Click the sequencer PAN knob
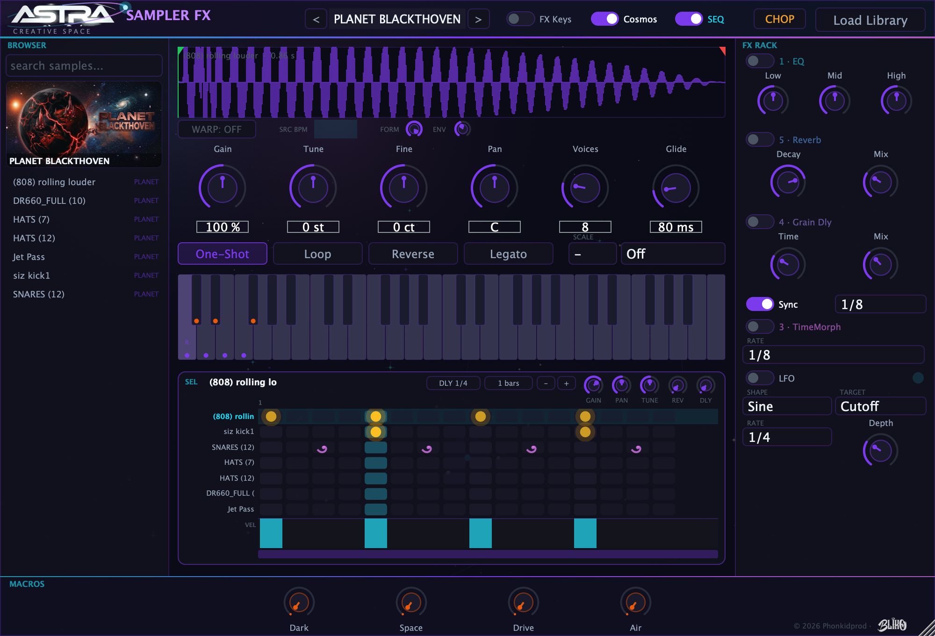The image size is (935, 636). (x=621, y=385)
